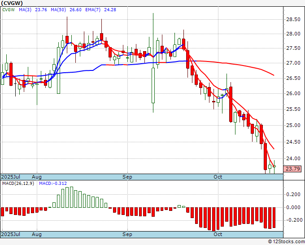Click the 25.50 price axis label
Image resolution: width=305 pixels, height=245 pixels.
[x=293, y=109]
